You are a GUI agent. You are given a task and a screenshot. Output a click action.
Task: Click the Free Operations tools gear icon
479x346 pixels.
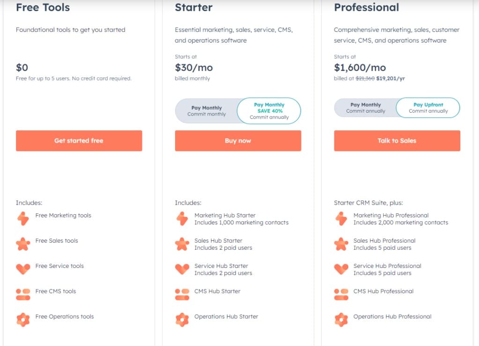23,320
